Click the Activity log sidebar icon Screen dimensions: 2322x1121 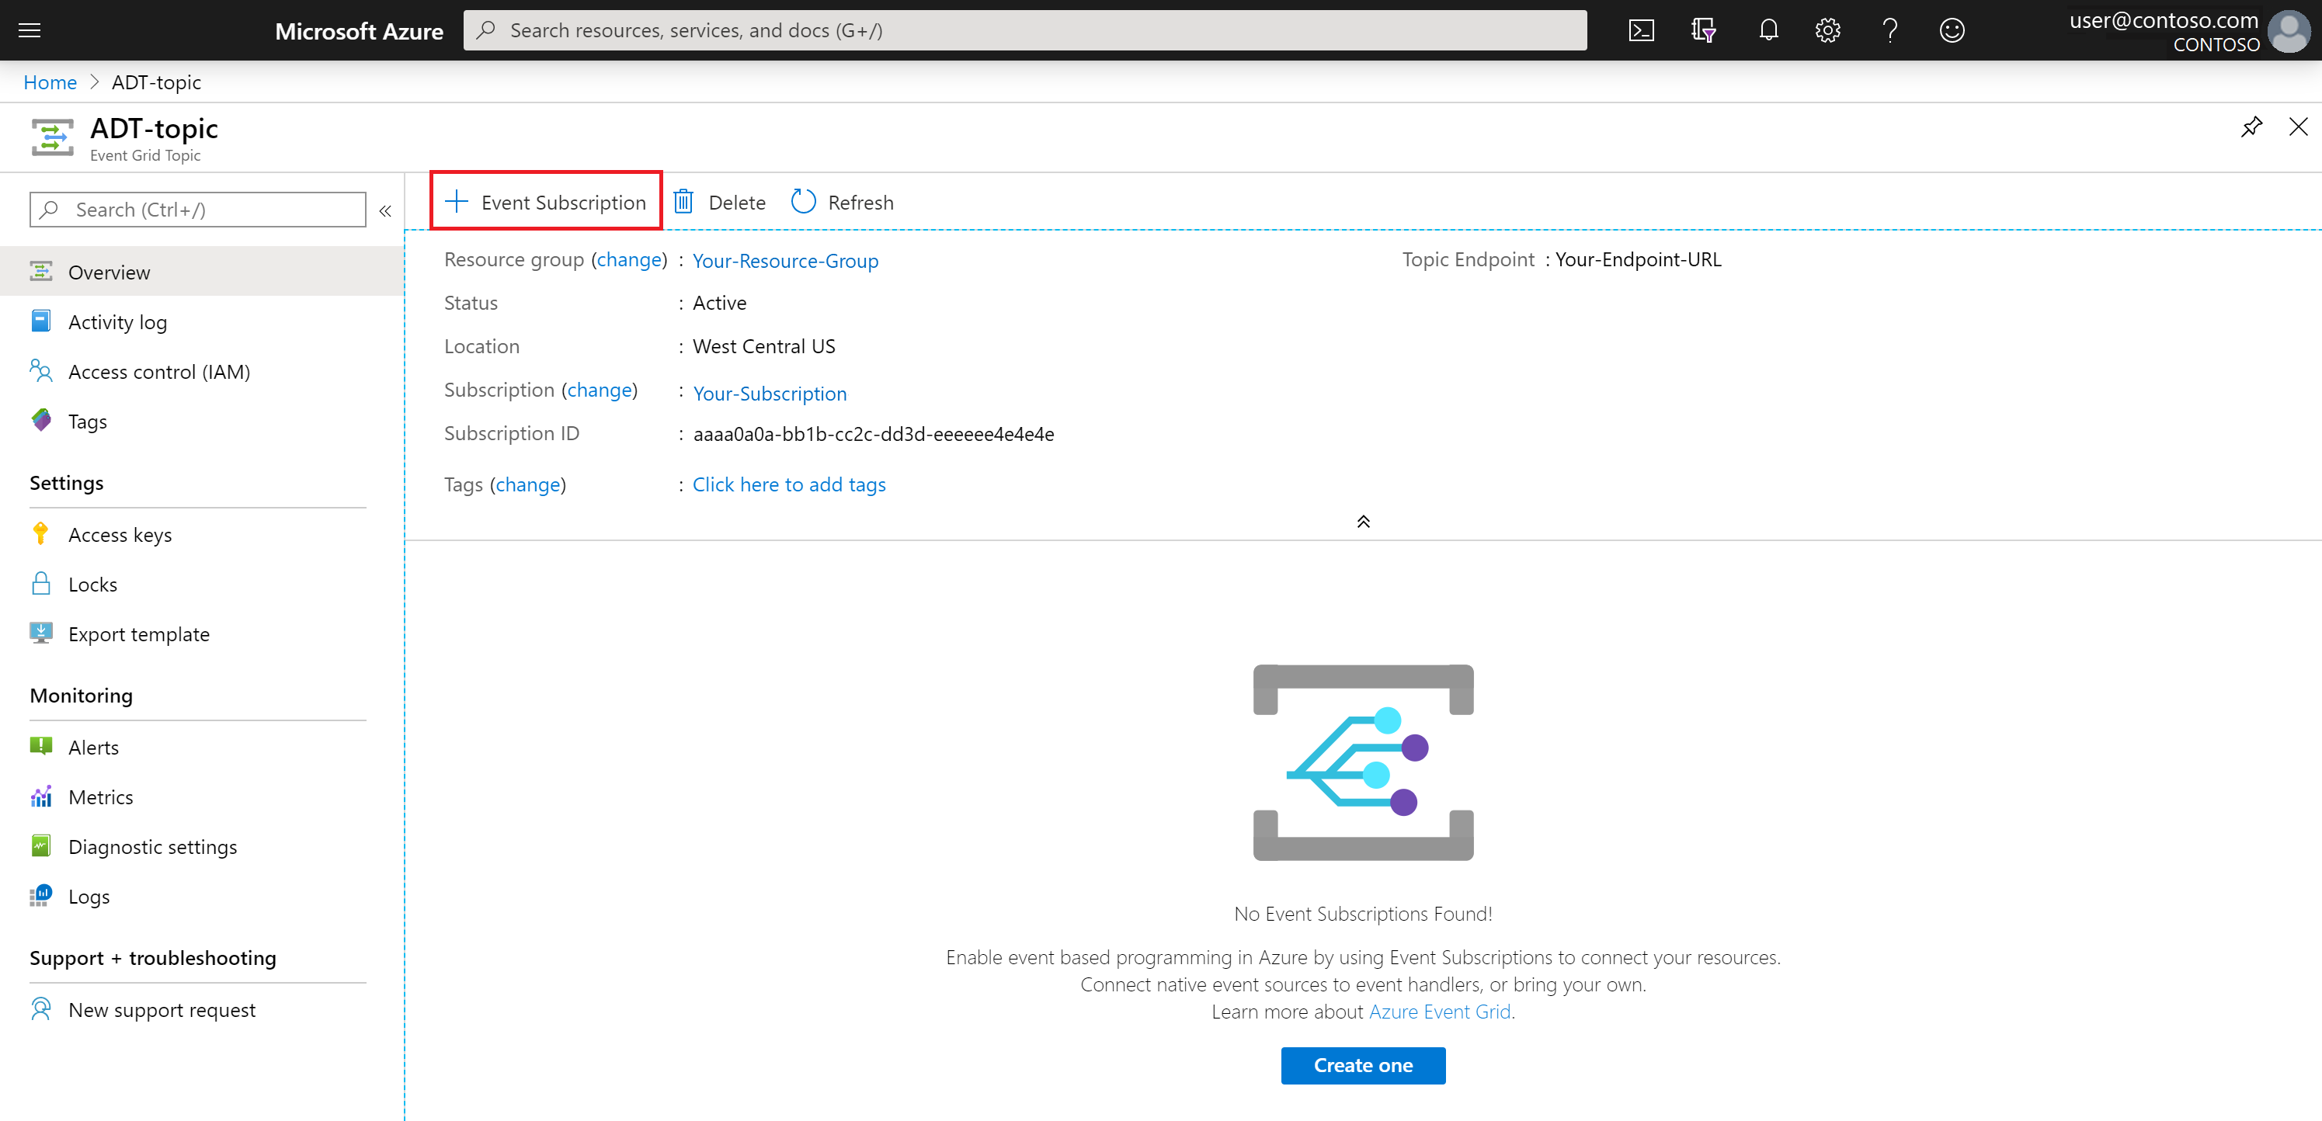41,321
